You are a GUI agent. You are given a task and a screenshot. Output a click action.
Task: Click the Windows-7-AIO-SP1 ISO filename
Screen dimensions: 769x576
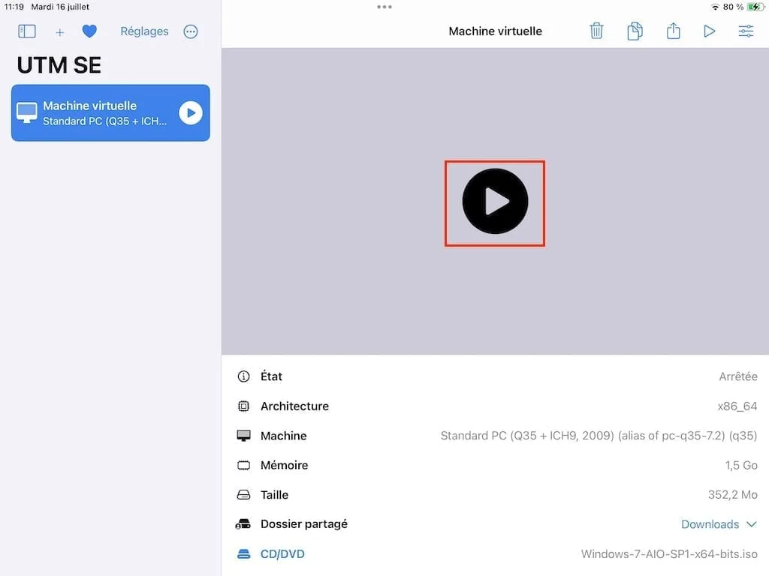tap(668, 553)
